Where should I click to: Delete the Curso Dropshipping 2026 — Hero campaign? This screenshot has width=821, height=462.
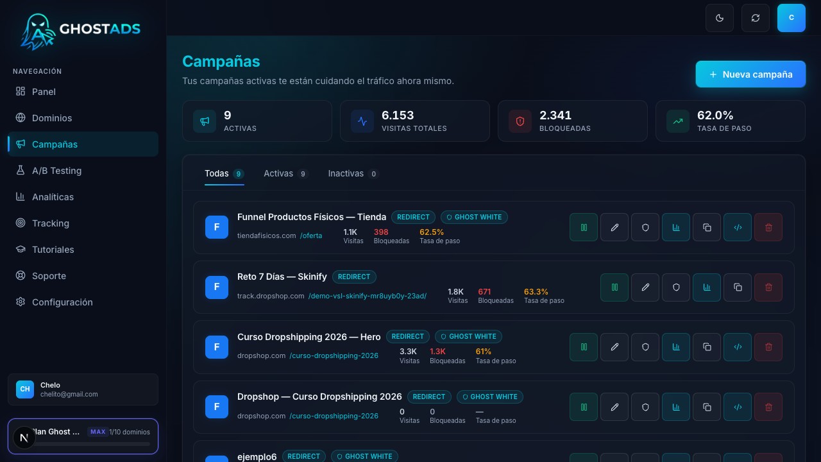[x=768, y=347]
